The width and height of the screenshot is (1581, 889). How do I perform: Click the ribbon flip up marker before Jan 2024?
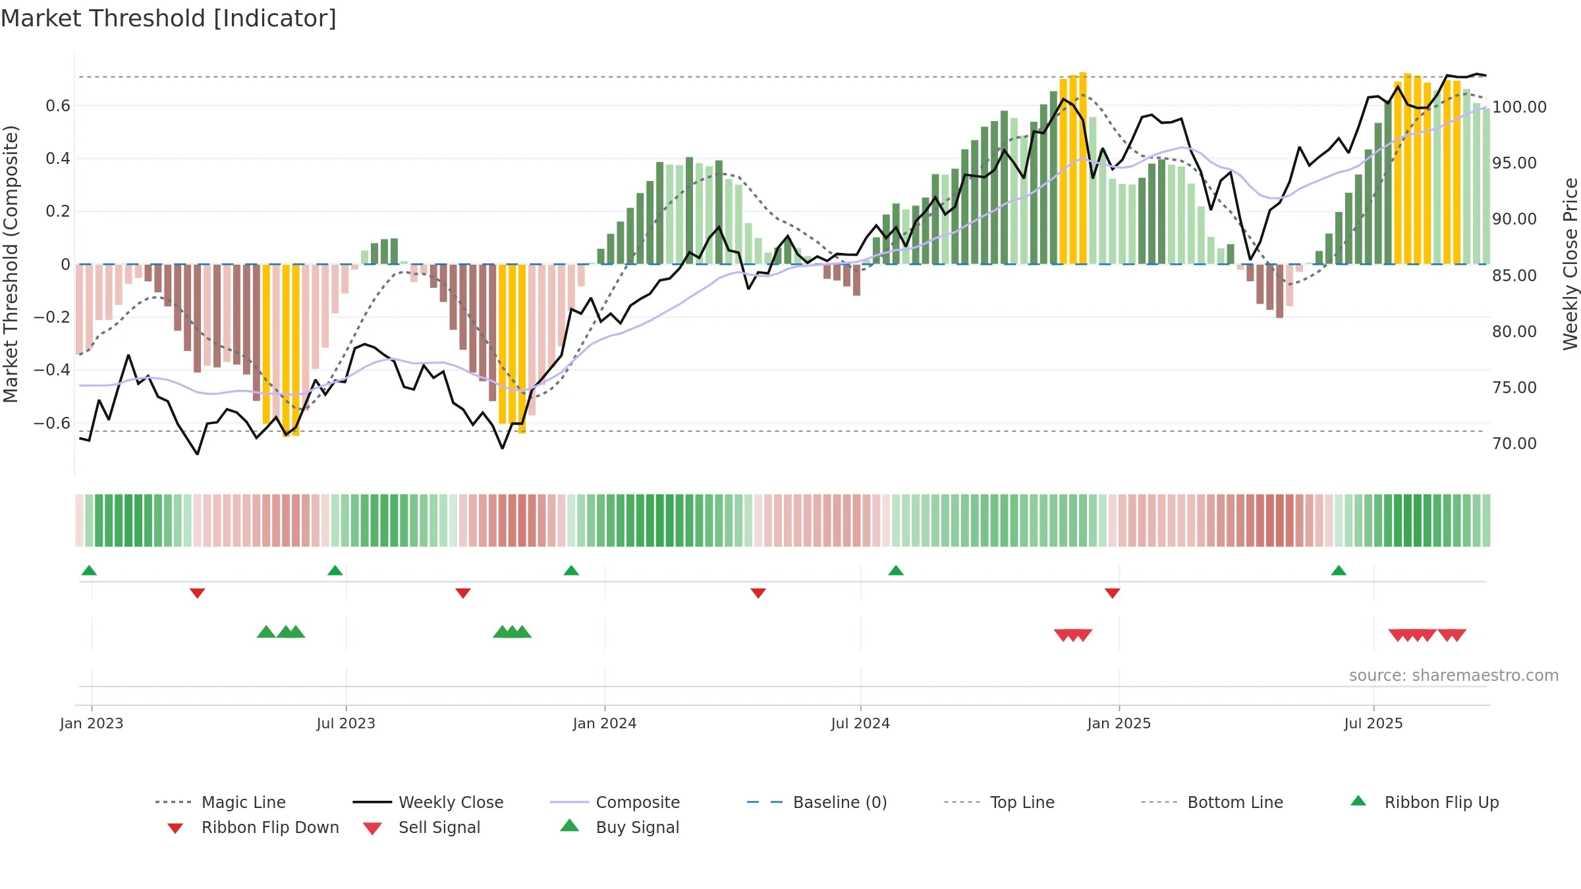(571, 570)
